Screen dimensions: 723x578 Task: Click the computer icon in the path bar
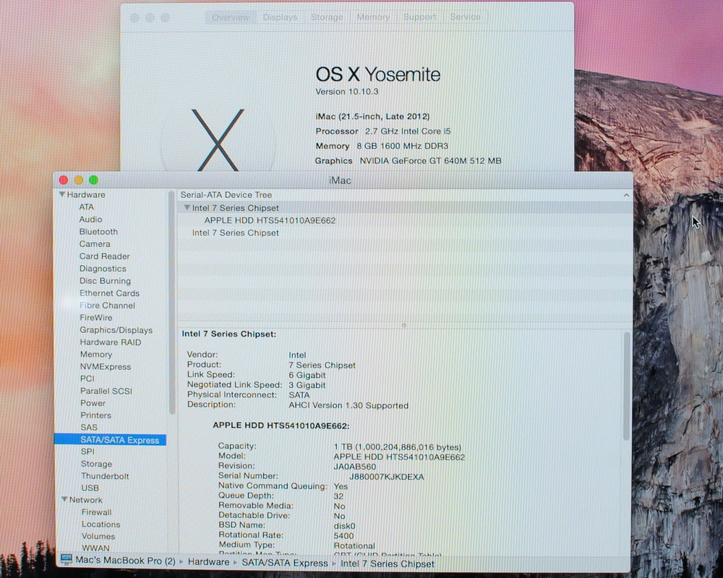click(67, 559)
